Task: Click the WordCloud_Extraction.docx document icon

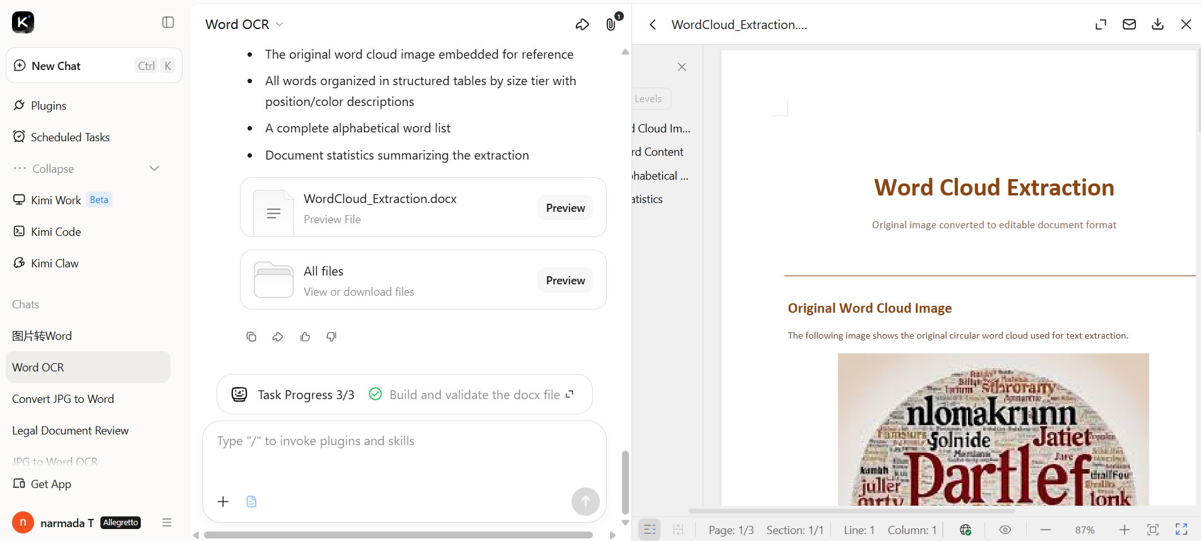Action: coord(273,213)
